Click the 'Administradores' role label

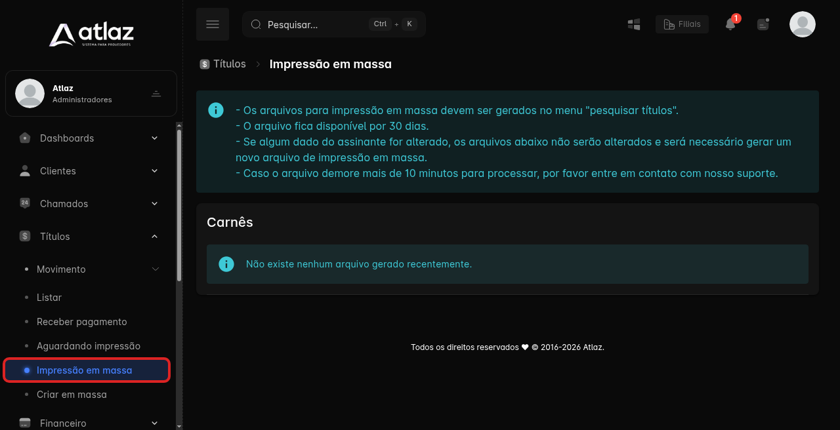pos(82,100)
